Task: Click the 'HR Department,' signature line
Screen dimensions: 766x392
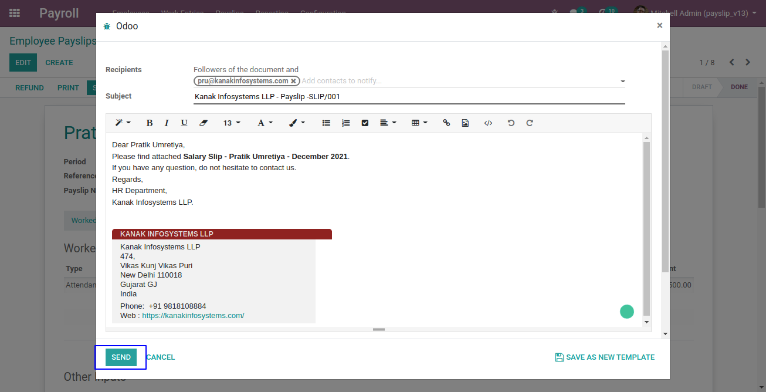Action: [140, 191]
